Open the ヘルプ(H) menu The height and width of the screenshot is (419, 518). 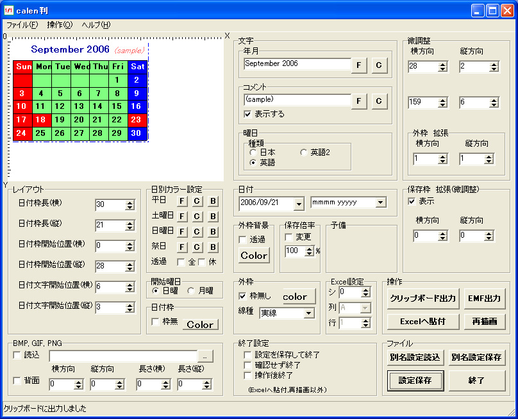96,25
